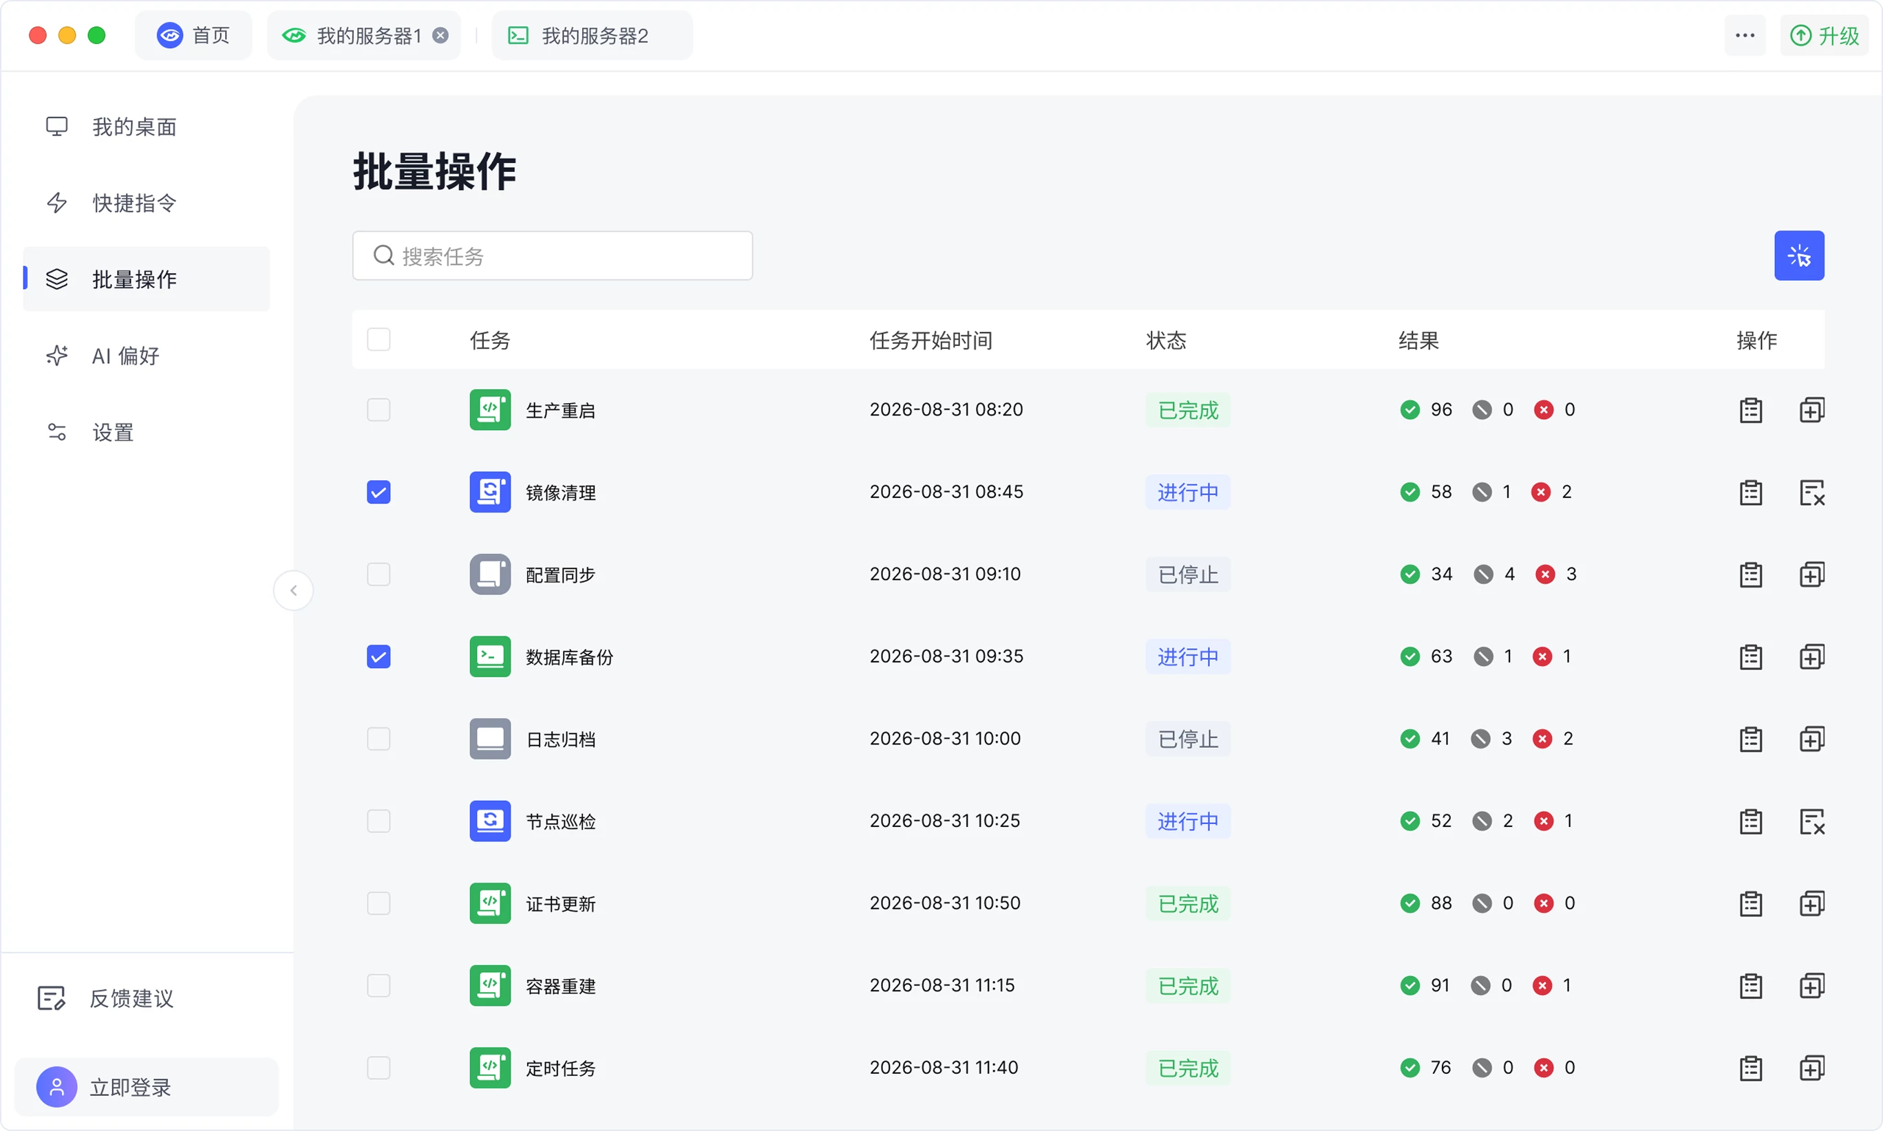Open log icon for 日志归档 task
1883x1131 pixels.
tap(1750, 740)
